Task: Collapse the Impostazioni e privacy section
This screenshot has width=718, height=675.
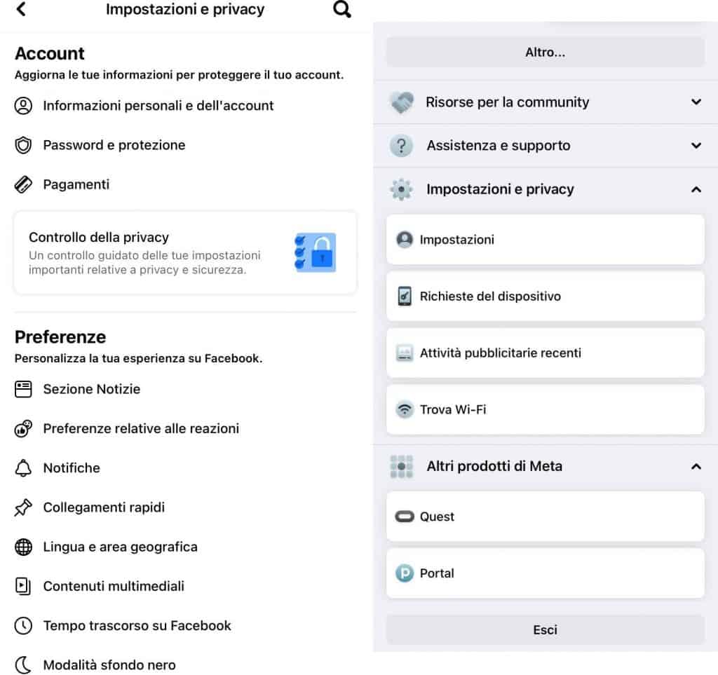Action: point(696,189)
